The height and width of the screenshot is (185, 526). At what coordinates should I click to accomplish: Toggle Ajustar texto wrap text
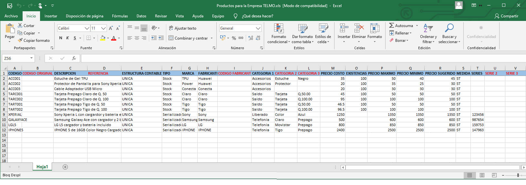(182, 28)
